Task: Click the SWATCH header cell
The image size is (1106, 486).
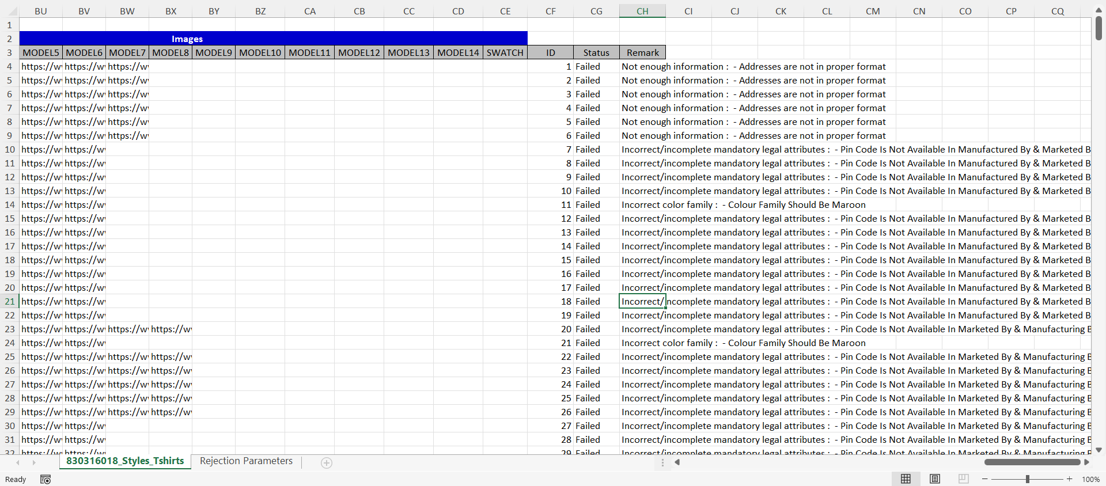Action: [x=505, y=52]
